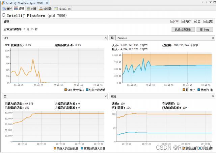
Task: Select the 监视 monitor tab
Action: (19, 8)
